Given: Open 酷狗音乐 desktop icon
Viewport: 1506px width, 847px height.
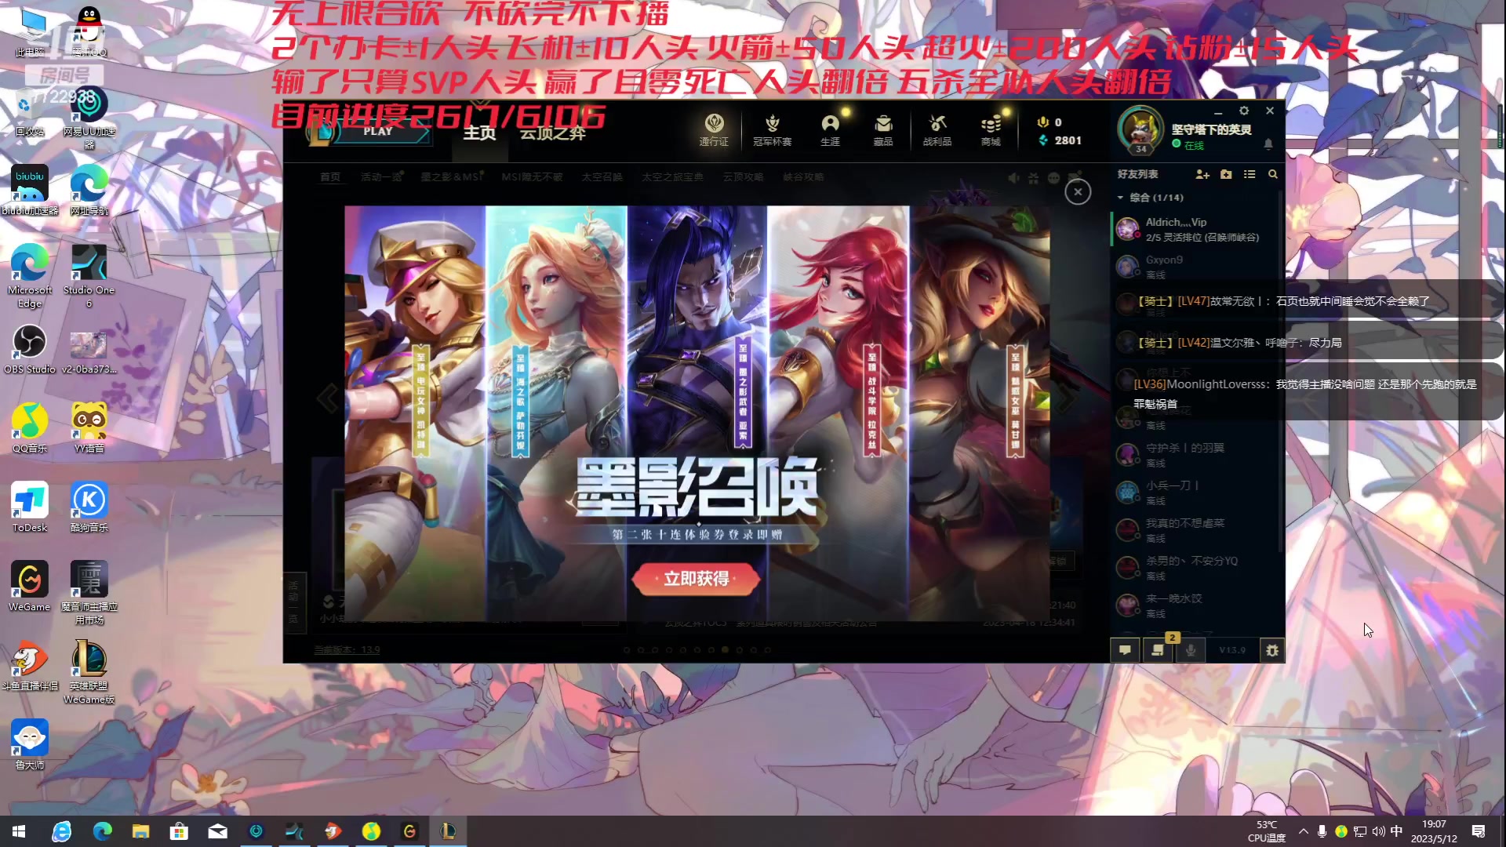Looking at the screenshot, I should click(89, 507).
